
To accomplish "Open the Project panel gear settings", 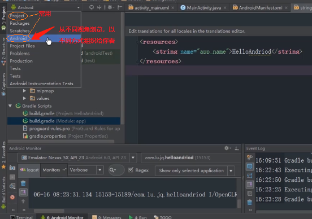I will 111,7.
